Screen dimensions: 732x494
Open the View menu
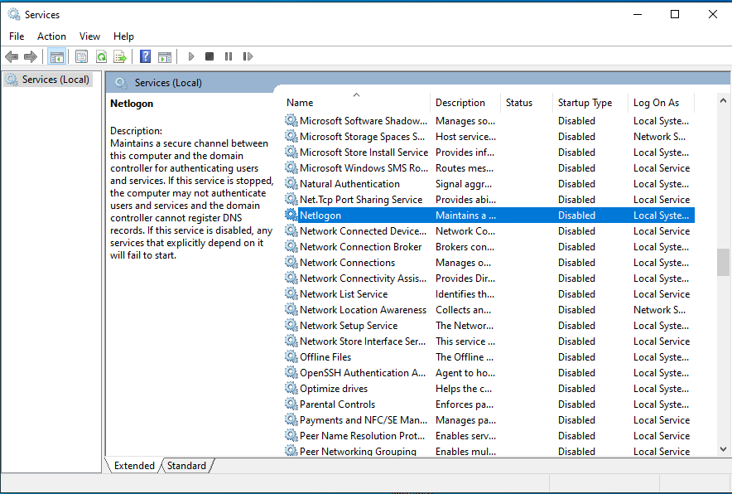point(89,36)
